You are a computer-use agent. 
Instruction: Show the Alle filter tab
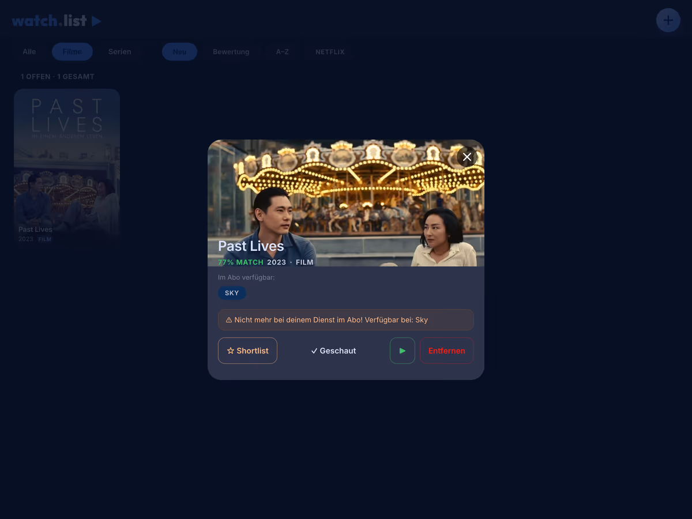click(29, 52)
